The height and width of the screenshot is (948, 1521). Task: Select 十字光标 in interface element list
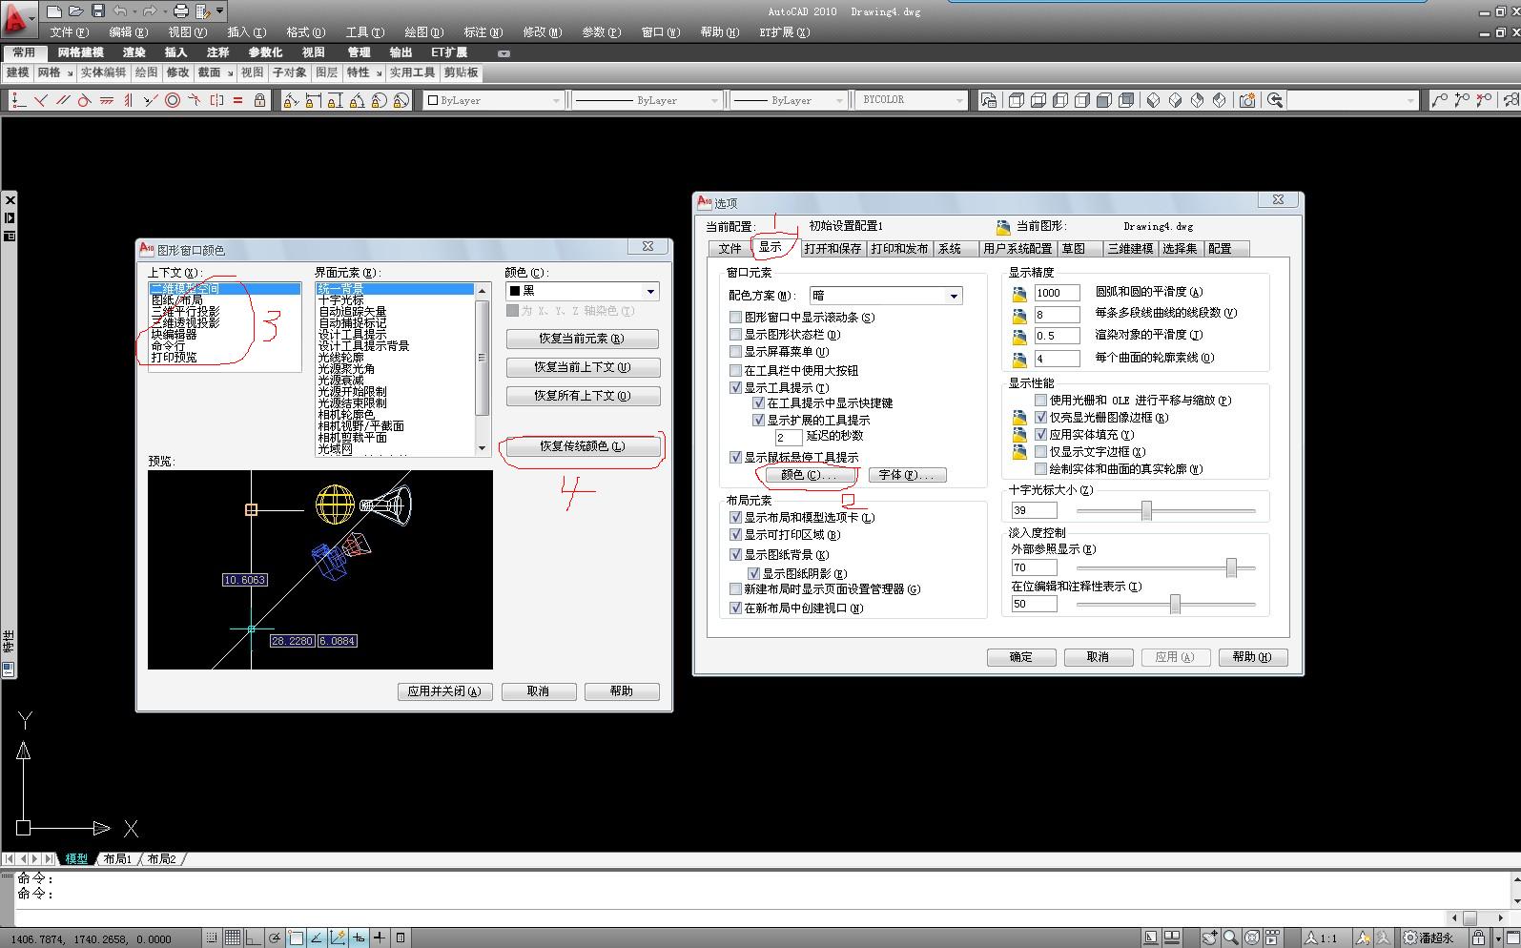point(340,300)
